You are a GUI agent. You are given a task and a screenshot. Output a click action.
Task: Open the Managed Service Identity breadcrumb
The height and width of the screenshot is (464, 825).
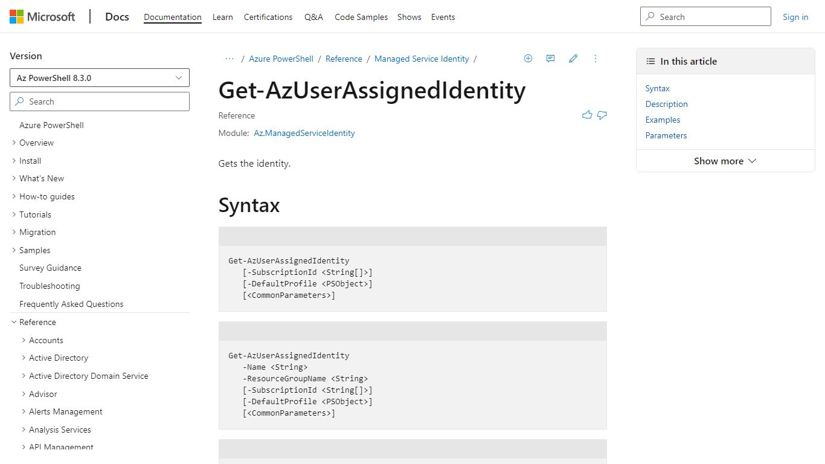(422, 59)
